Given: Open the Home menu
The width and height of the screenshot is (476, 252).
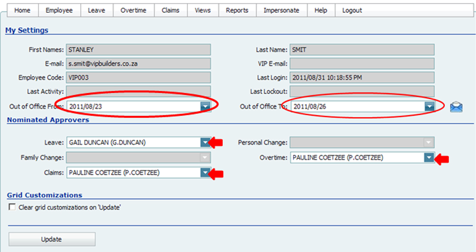Looking at the screenshot, I should (22, 10).
